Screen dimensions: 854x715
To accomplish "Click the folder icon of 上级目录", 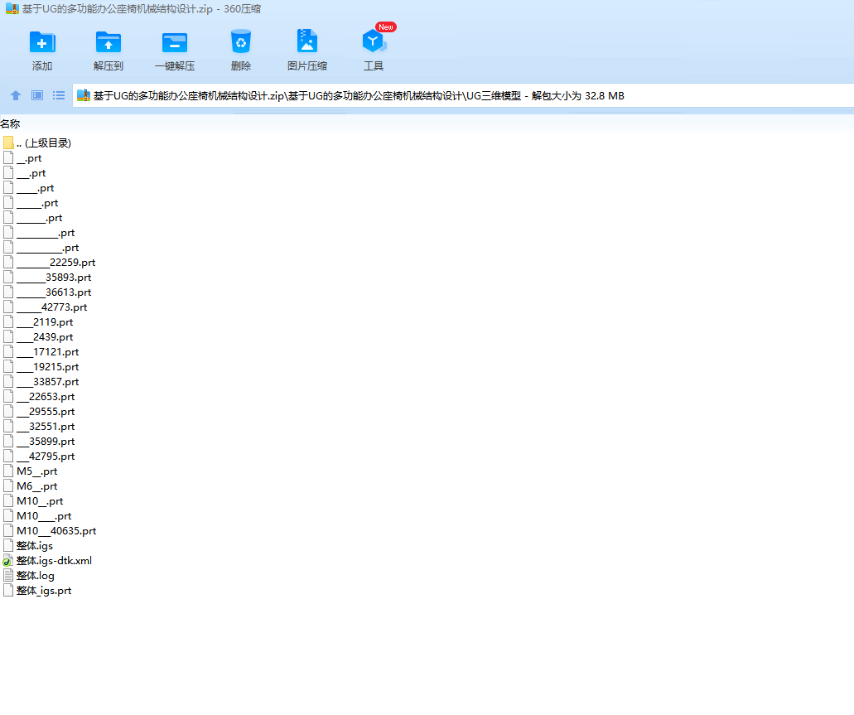I will 8,143.
